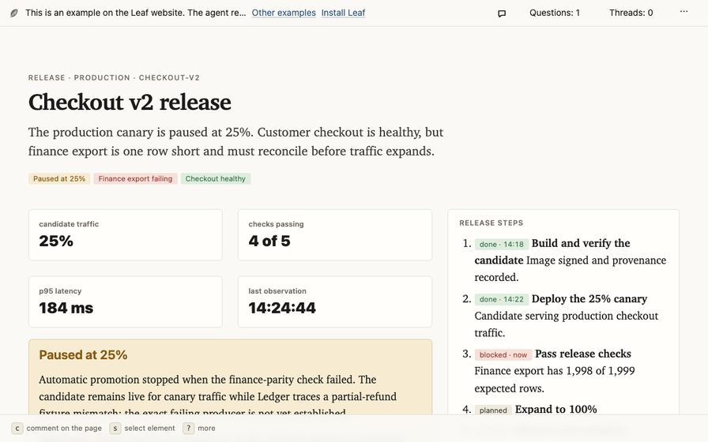708x442 pixels.
Task: Select 'Pass release checks' step title
Action: 583,354
